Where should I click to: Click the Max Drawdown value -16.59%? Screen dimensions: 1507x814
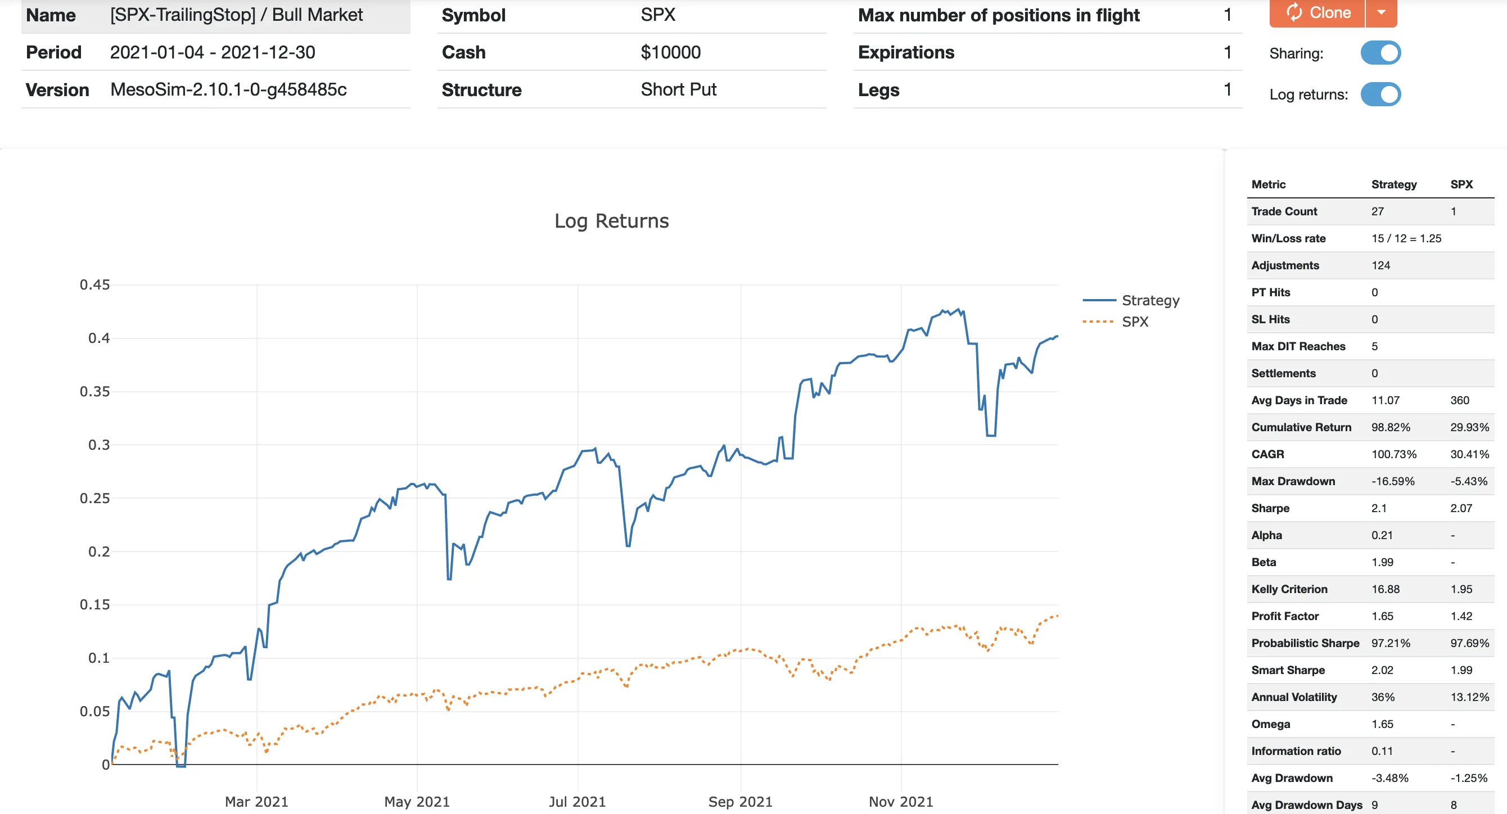[1393, 481]
